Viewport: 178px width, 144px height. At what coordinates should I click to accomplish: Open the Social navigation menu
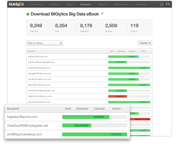[x=70, y=4]
